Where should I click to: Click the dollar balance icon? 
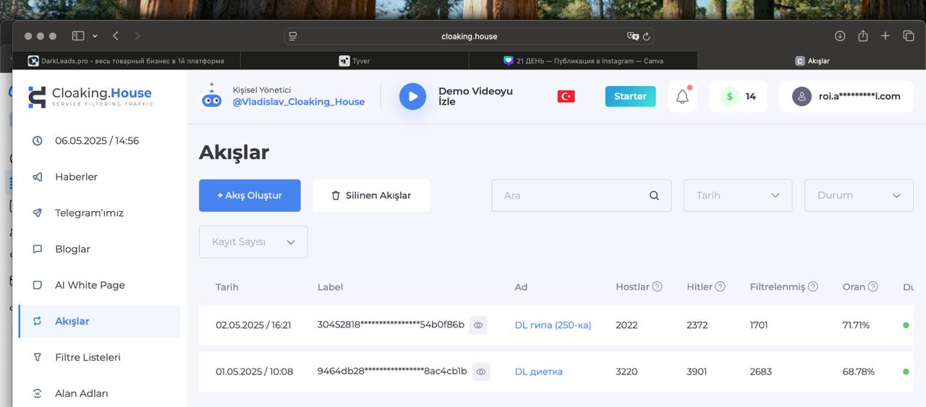tap(729, 96)
